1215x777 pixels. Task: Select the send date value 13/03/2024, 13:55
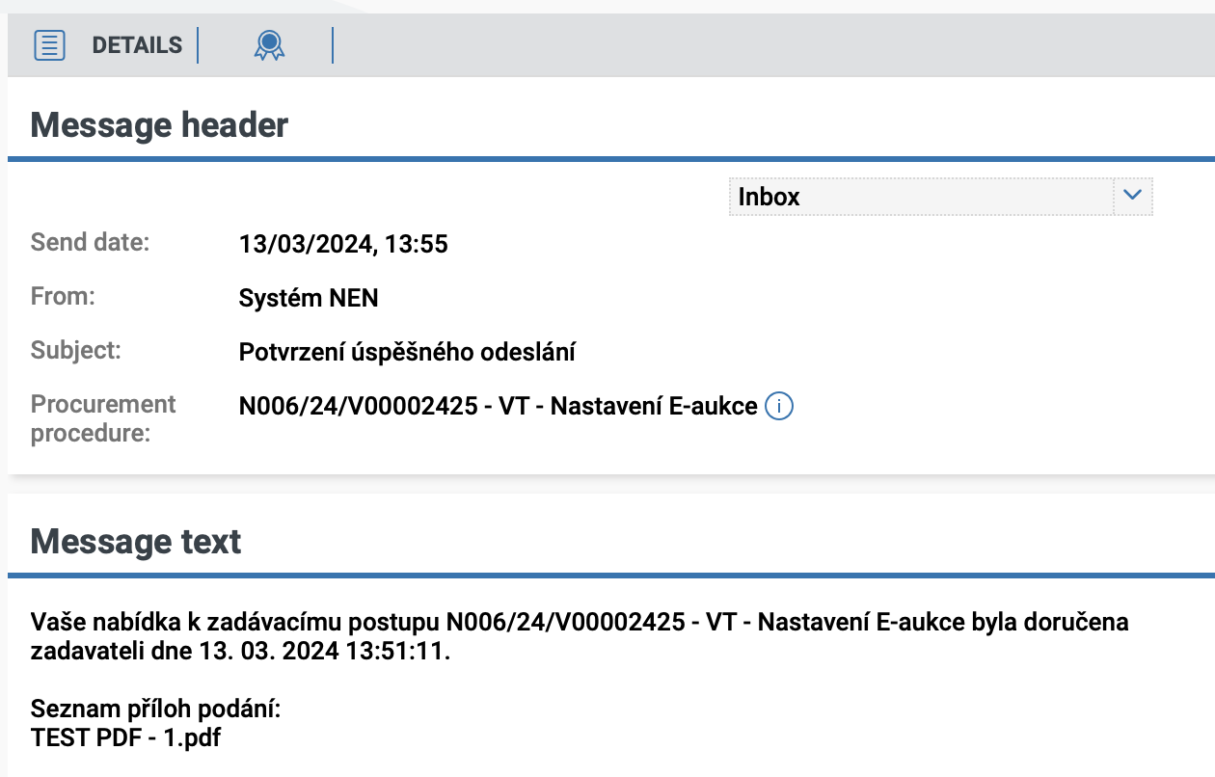[x=343, y=245]
